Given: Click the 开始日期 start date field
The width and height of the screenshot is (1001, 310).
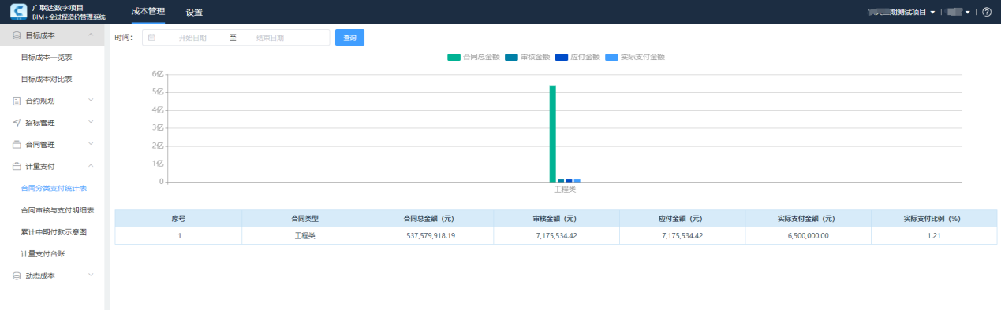Looking at the screenshot, I should click(192, 38).
